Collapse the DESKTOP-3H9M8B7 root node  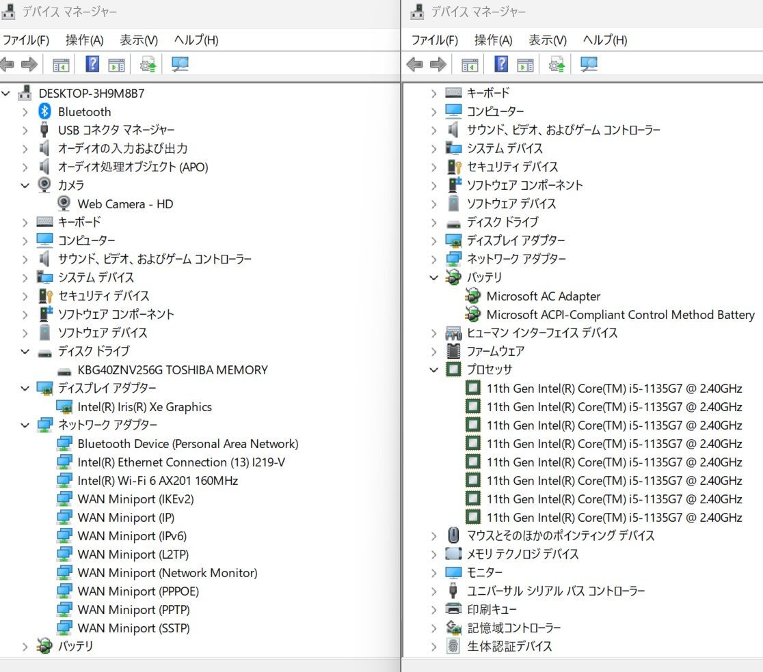(6, 93)
